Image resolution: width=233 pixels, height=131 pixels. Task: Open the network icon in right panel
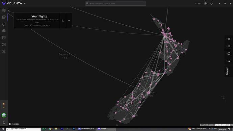(229, 39)
